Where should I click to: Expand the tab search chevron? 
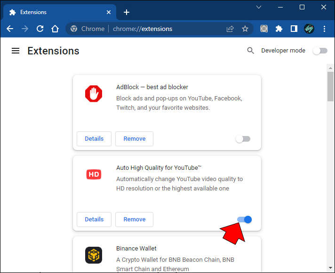(259, 7)
